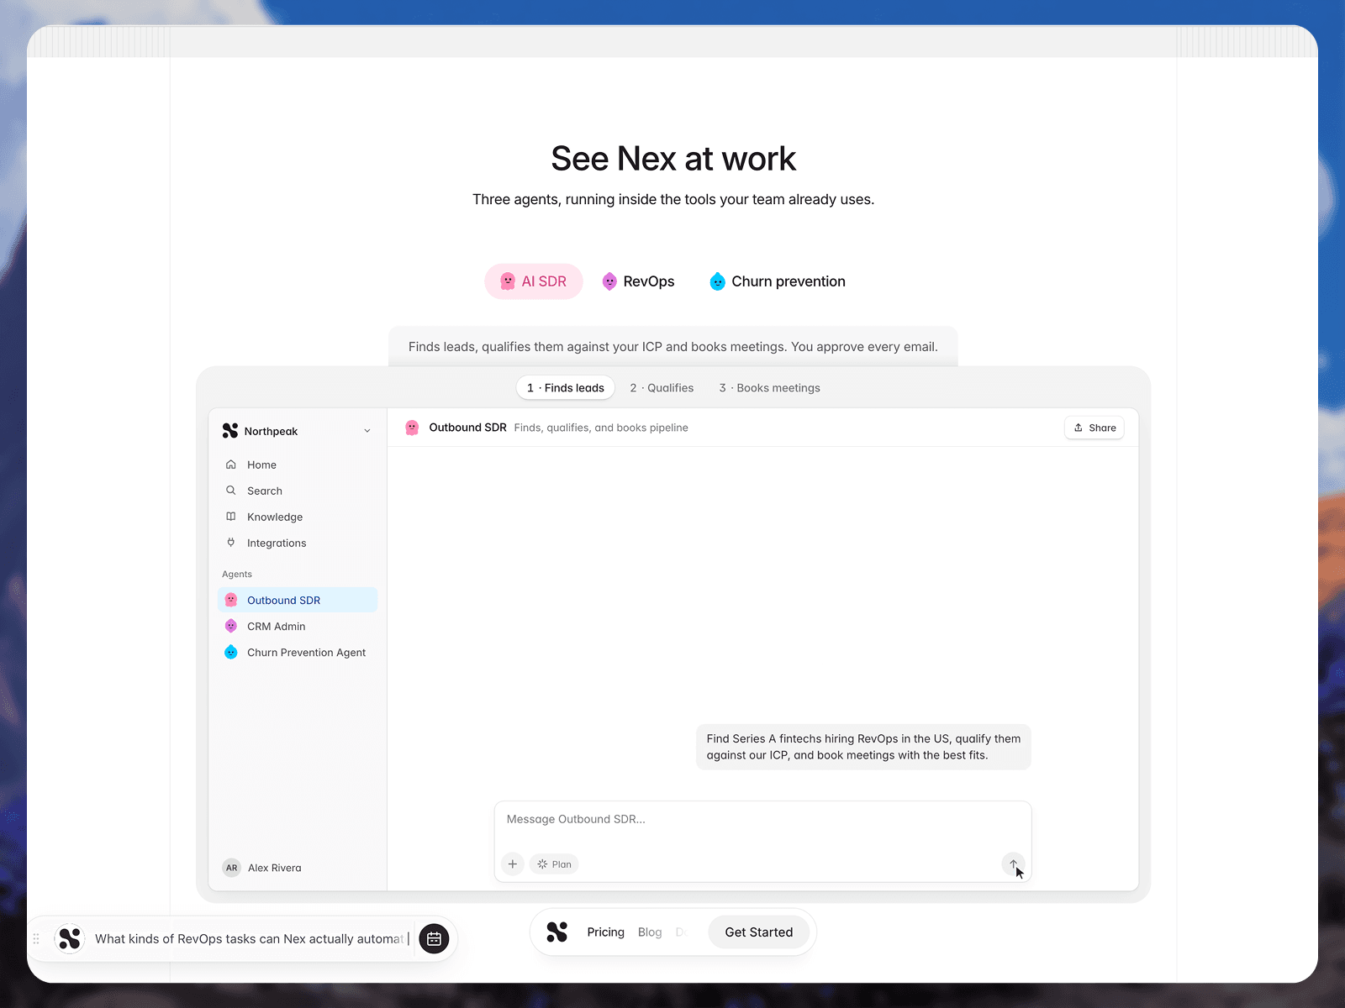The height and width of the screenshot is (1008, 1345).
Task: Open the Blog link
Action: click(x=650, y=932)
